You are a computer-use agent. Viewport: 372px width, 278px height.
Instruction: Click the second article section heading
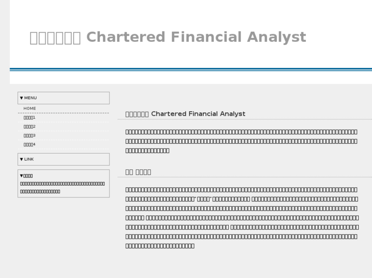pos(138,172)
